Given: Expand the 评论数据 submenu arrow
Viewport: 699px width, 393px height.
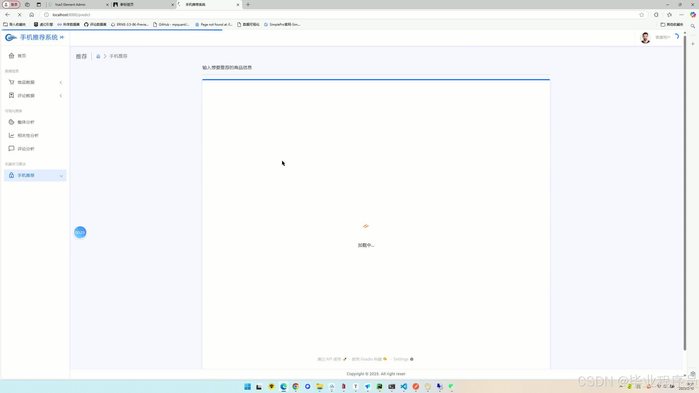Looking at the screenshot, I should [x=61, y=96].
